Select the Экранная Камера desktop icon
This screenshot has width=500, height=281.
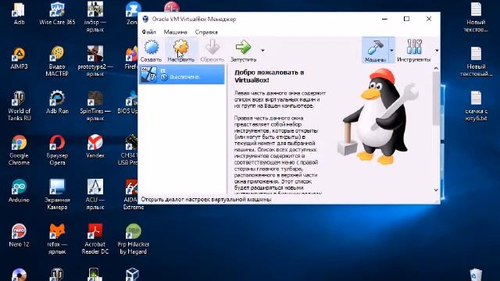click(57, 195)
